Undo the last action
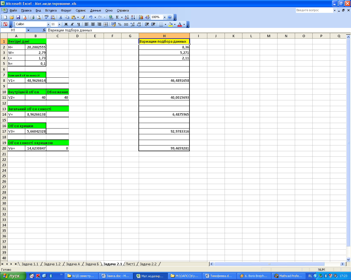This screenshot has height=280, width=351. (90, 17)
